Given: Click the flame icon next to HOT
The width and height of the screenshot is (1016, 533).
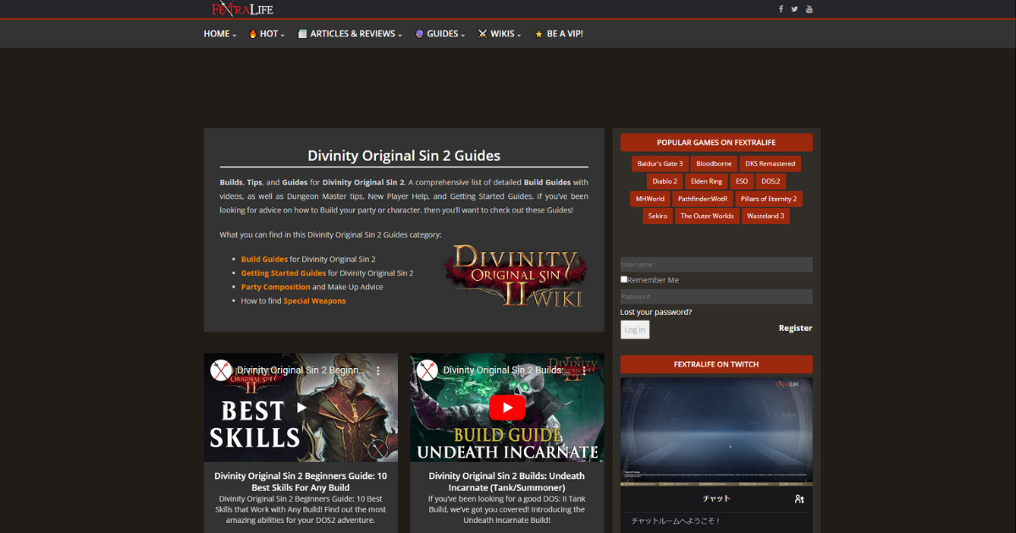Looking at the screenshot, I should point(253,34).
